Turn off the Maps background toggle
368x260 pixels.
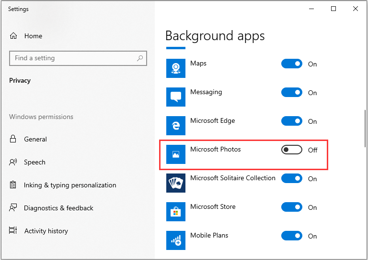coord(292,64)
